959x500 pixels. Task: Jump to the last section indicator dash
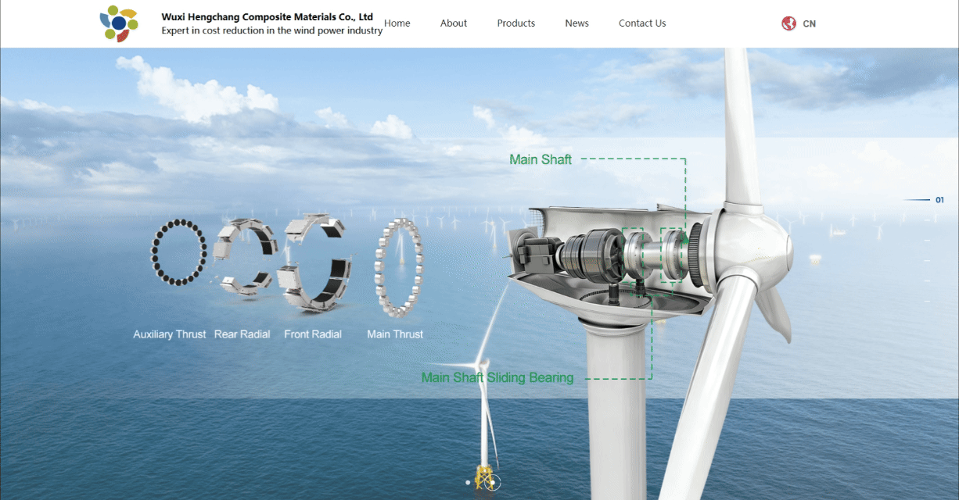(x=928, y=300)
